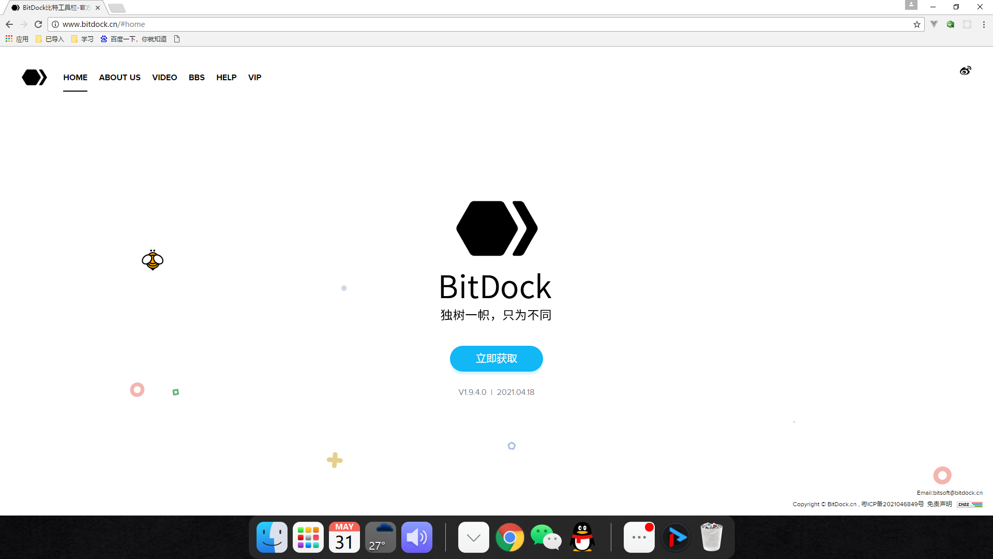Go to the HOME nav item
Viewport: 993px width, 559px height.
point(76,78)
